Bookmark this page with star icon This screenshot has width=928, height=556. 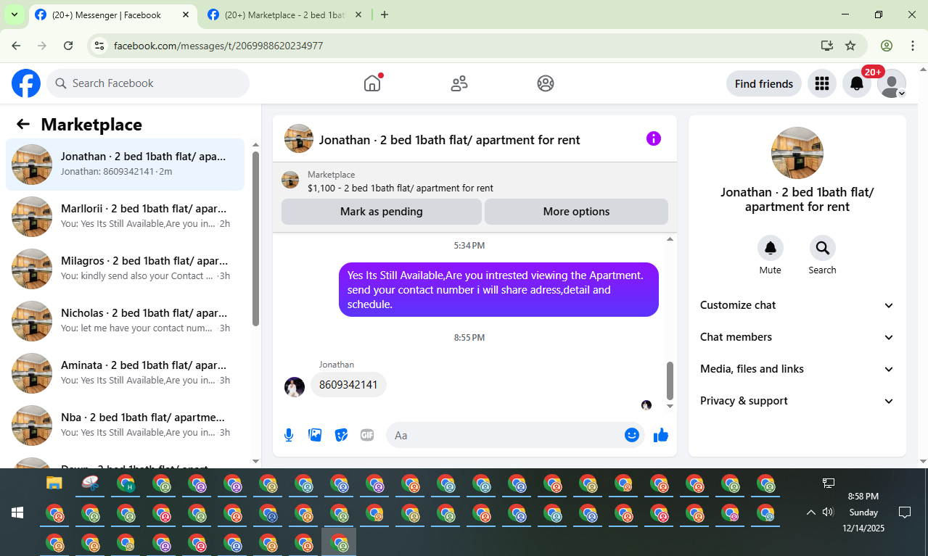[x=850, y=46]
